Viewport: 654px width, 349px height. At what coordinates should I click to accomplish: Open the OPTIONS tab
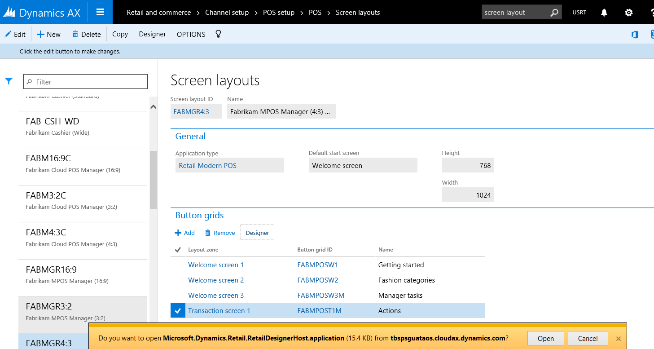(x=191, y=34)
